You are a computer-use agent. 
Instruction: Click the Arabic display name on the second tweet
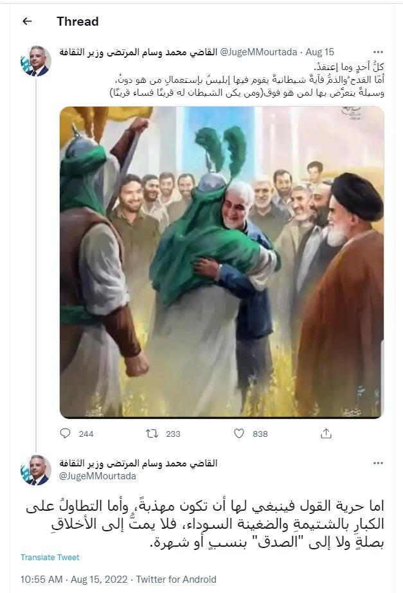click(138, 463)
